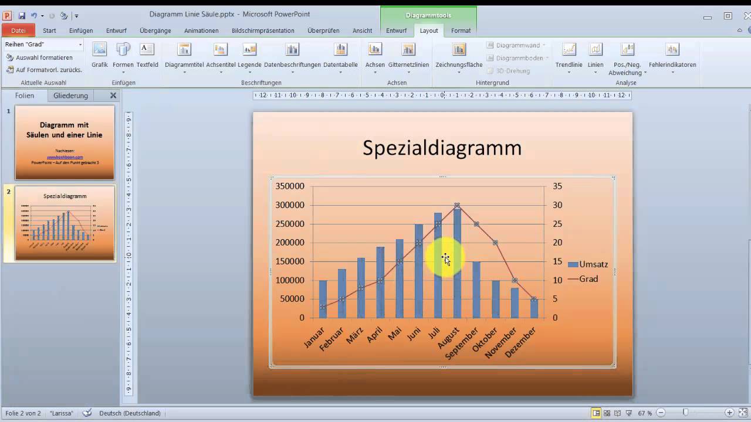Screen dimensions: 751x422
Task: Open the Zeichnungsfläche plot area options
Action: (x=459, y=59)
